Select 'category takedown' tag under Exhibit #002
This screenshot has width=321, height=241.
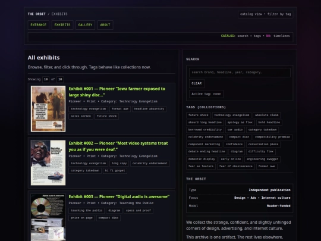(85, 171)
